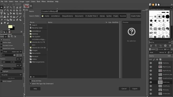
Task: Select the Gradient tool
Action: pyautogui.click(x=14, y=17)
